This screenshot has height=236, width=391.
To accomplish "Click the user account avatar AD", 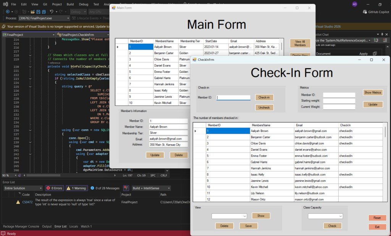I will 354,4.
